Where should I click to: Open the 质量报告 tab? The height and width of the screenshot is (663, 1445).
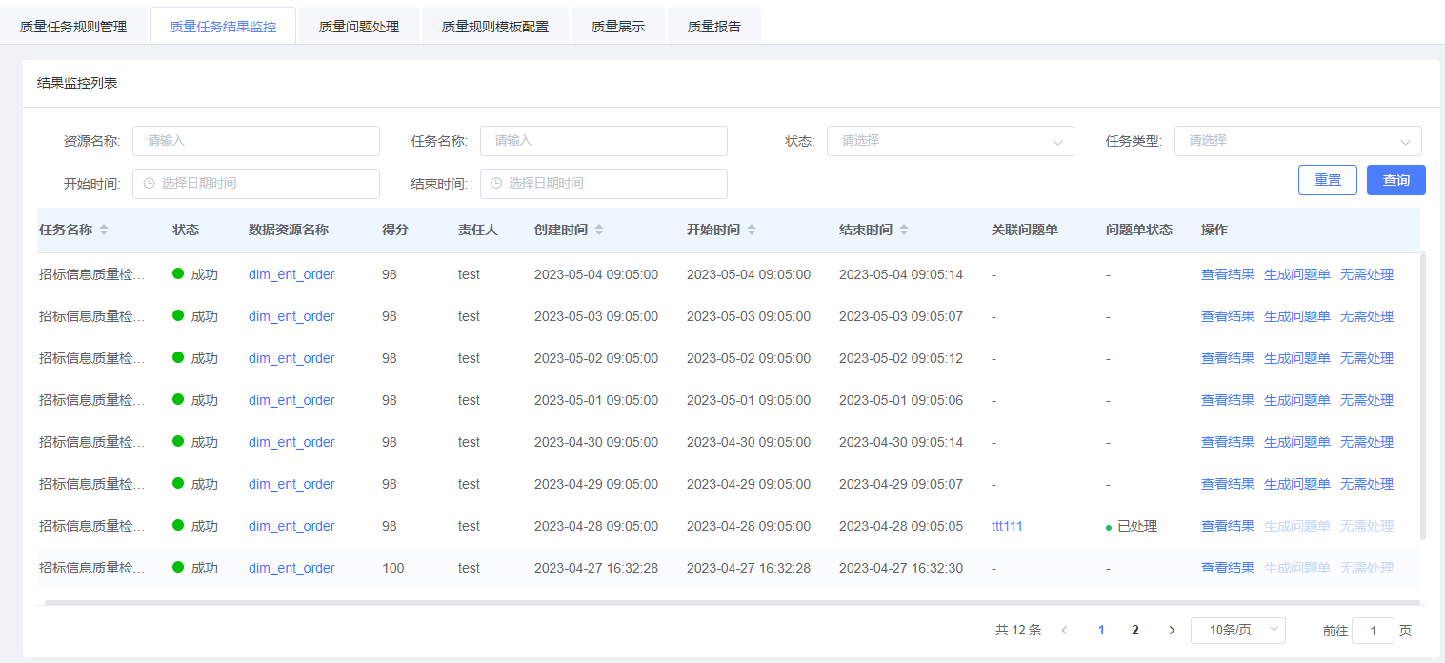coord(714,27)
